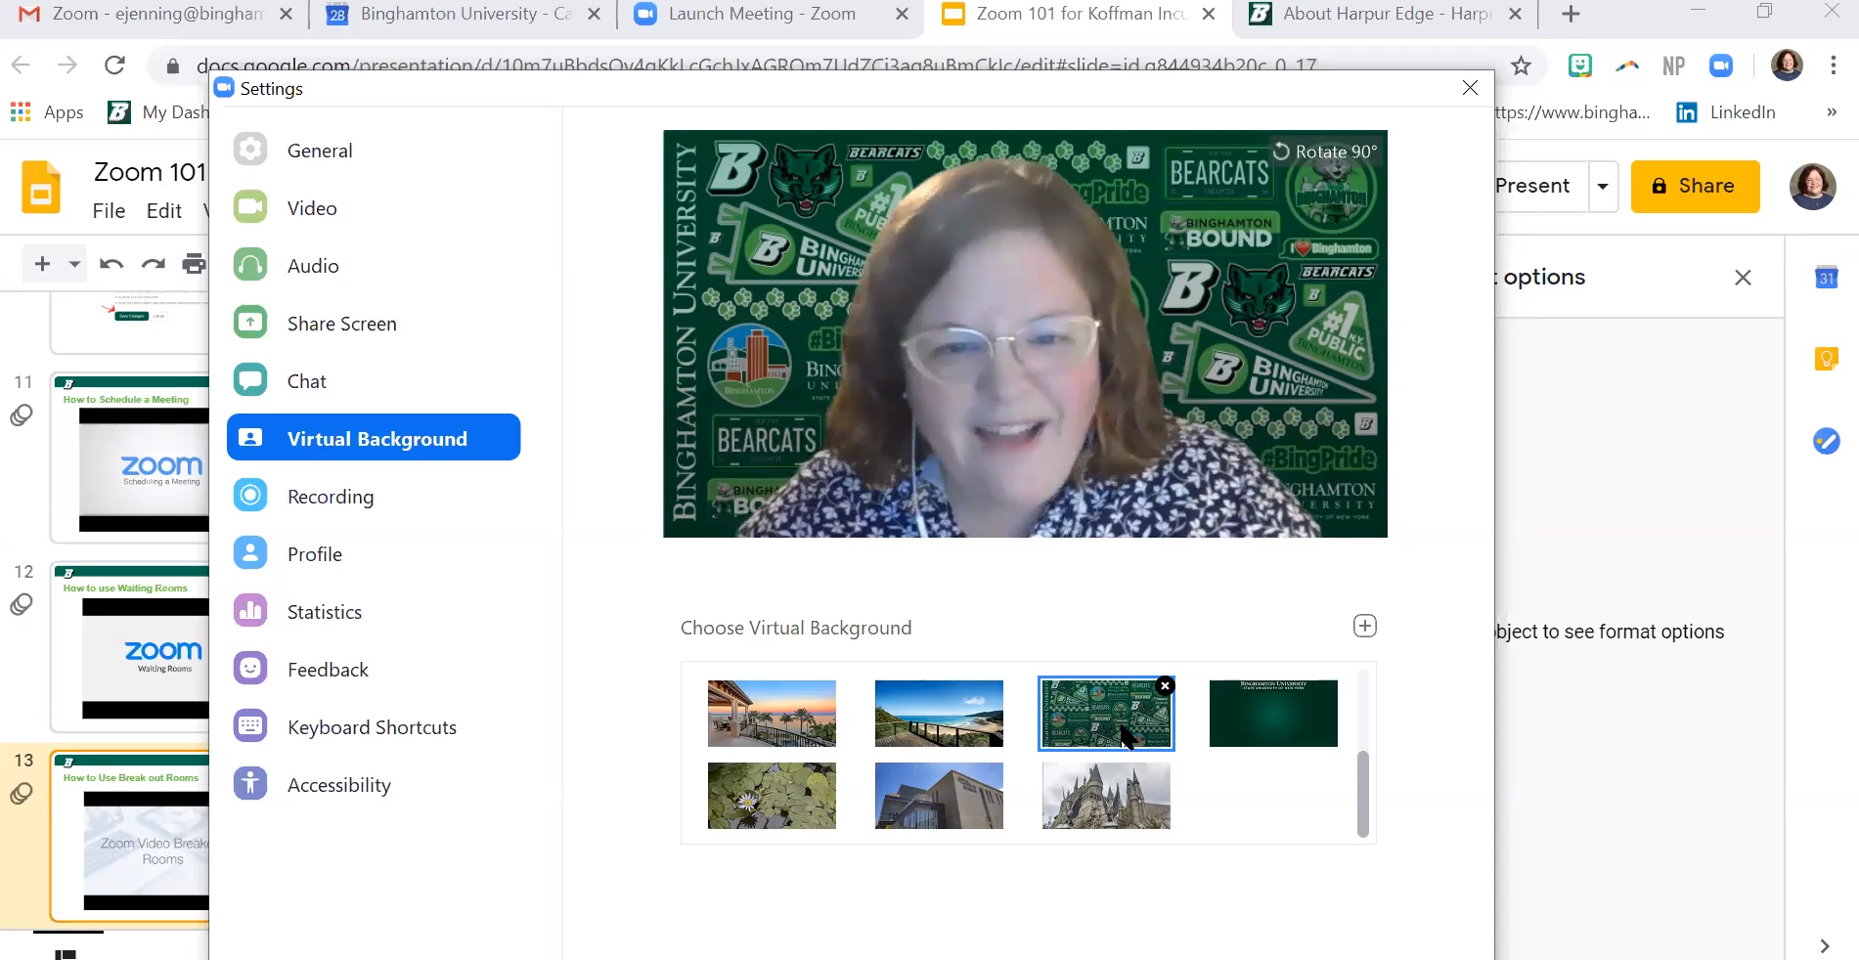Expand the Present dropdown arrow
The height and width of the screenshot is (960, 1859).
(1603, 186)
